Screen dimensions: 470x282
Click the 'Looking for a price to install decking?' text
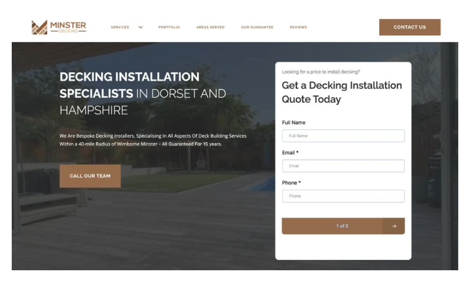[321, 72]
